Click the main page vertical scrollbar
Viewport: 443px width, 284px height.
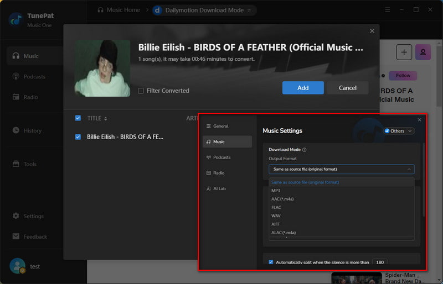pos(439,76)
